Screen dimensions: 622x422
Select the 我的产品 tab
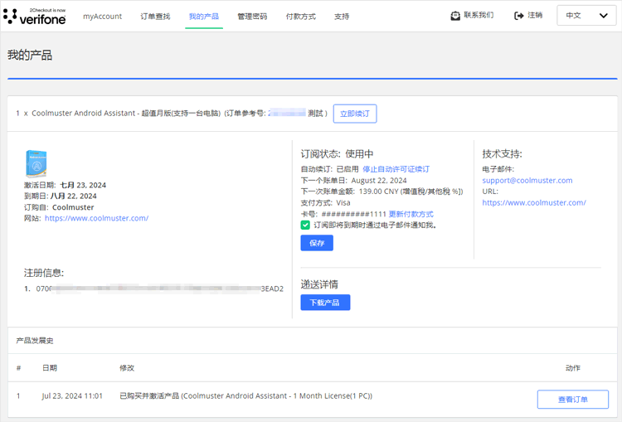(203, 17)
